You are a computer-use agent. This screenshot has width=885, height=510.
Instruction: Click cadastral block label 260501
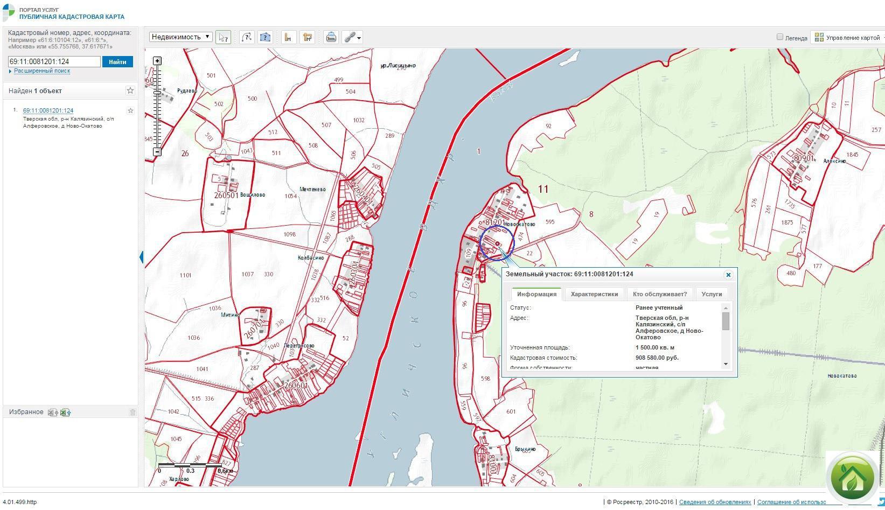226,195
